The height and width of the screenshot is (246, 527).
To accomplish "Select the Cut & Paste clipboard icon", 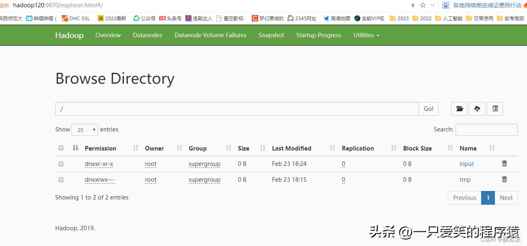I will coord(495,108).
